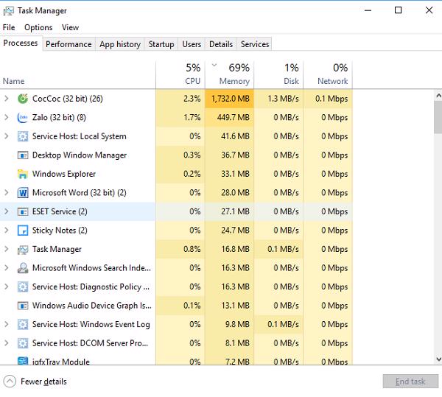The width and height of the screenshot is (442, 397).
Task: Click the Microsoft Windows Search Indexer icon
Action: 23,268
